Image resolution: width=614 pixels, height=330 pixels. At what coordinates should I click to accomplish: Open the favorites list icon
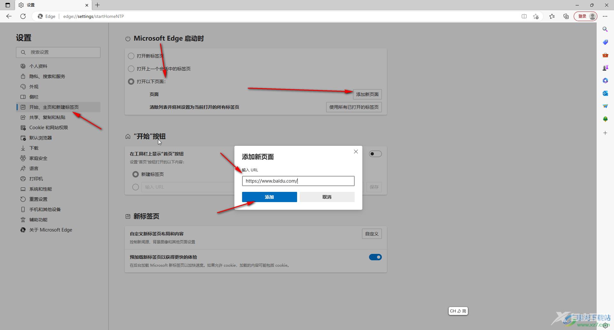point(552,16)
